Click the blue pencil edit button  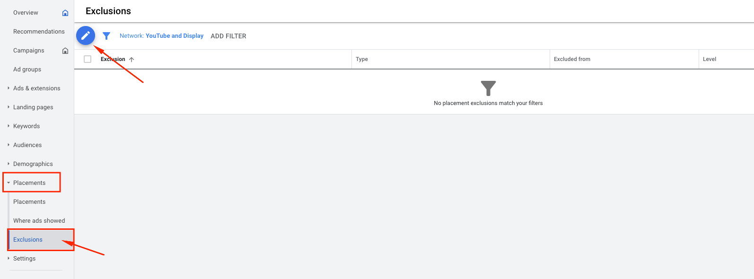(86, 35)
